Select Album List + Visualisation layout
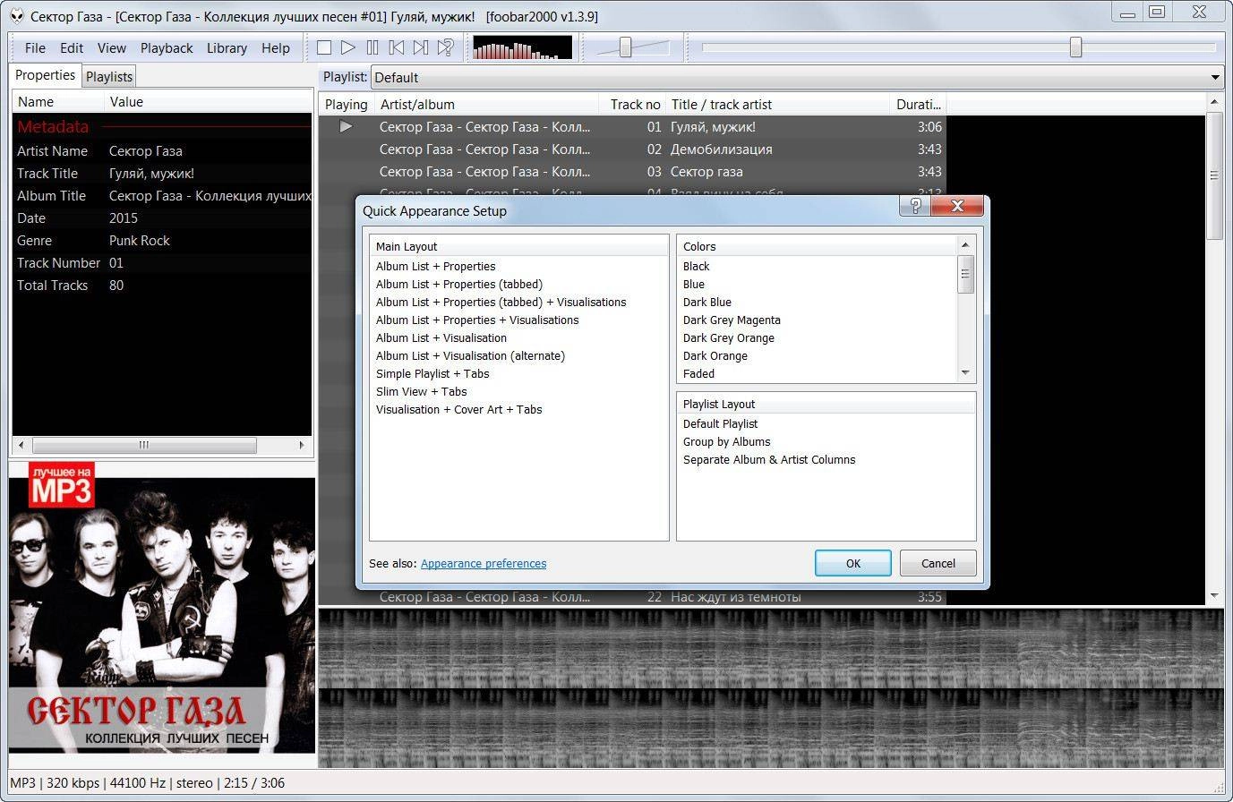Viewport: 1233px width, 802px height. (x=441, y=337)
